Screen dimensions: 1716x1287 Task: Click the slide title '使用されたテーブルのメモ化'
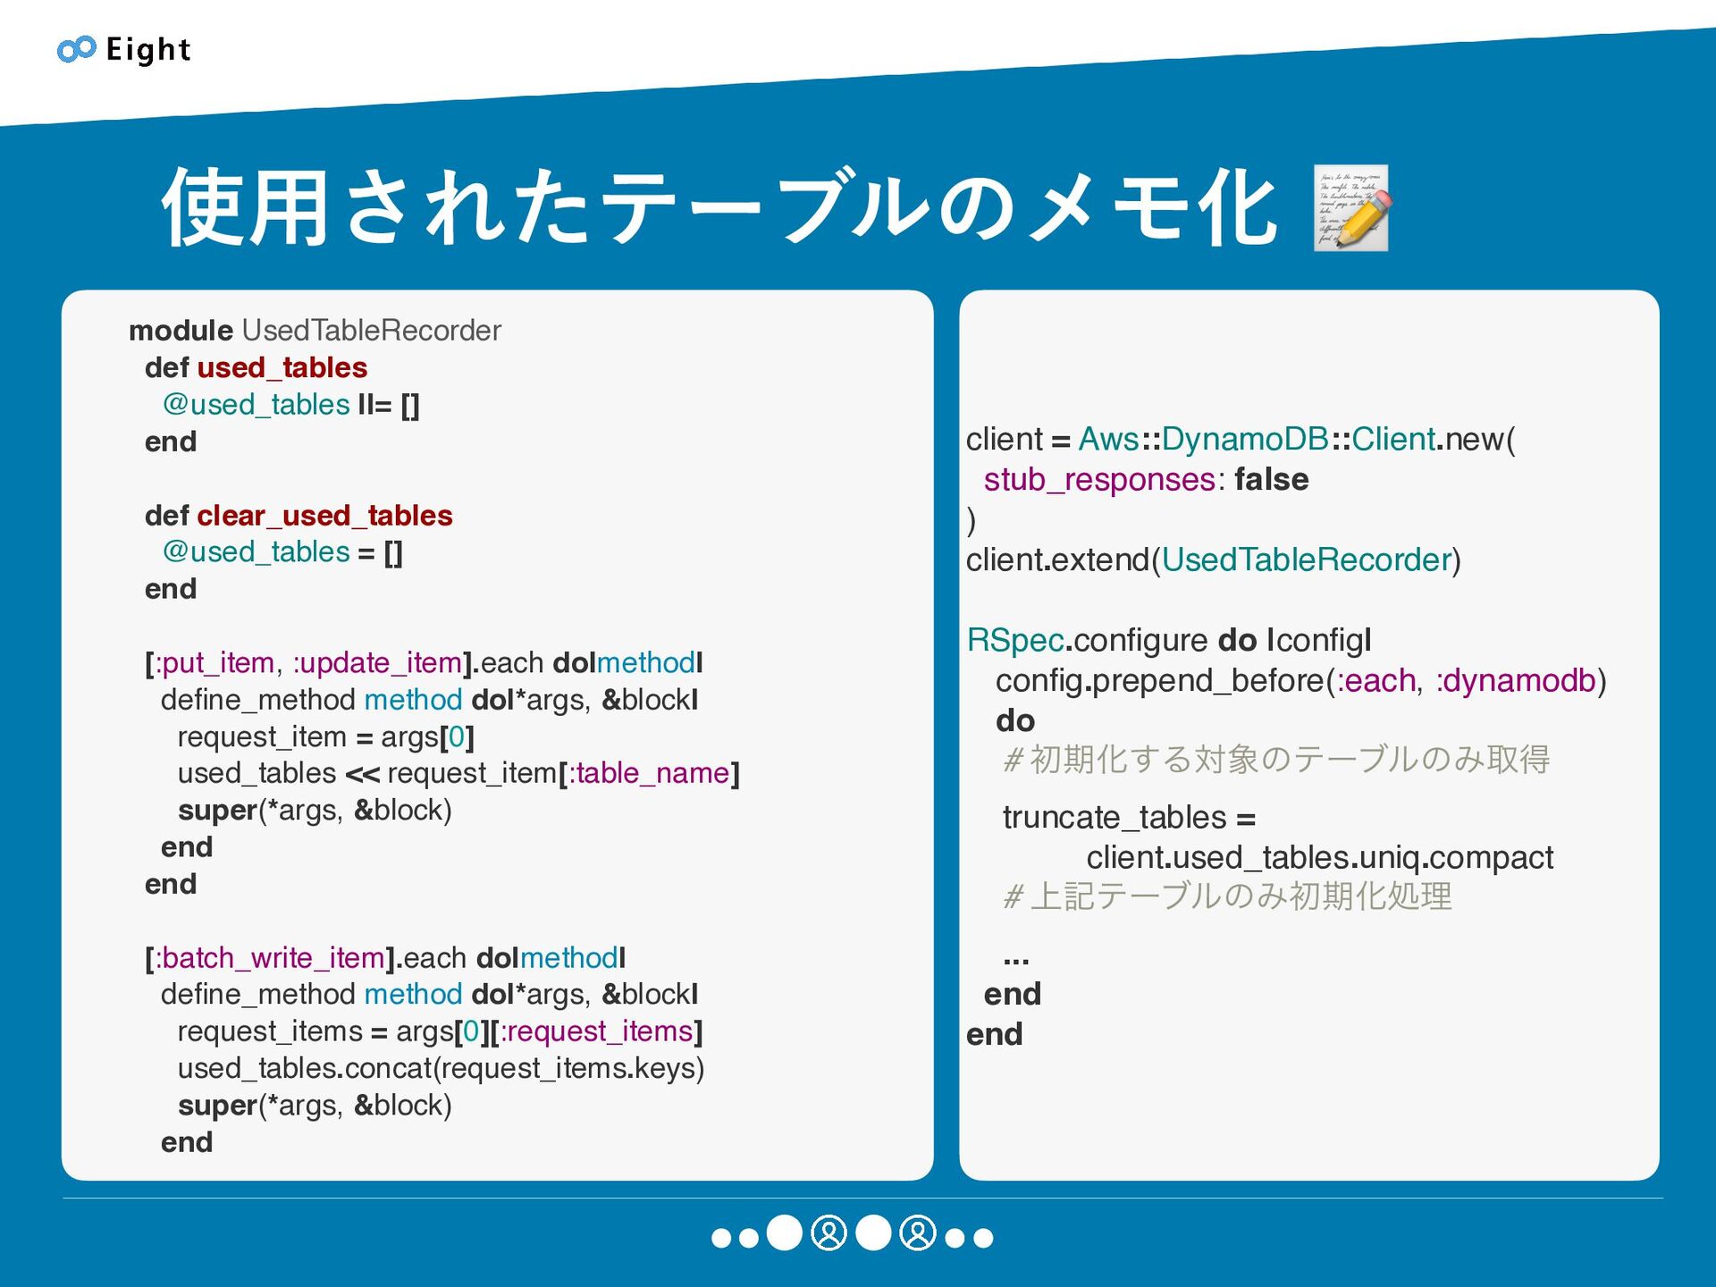[x=720, y=208]
